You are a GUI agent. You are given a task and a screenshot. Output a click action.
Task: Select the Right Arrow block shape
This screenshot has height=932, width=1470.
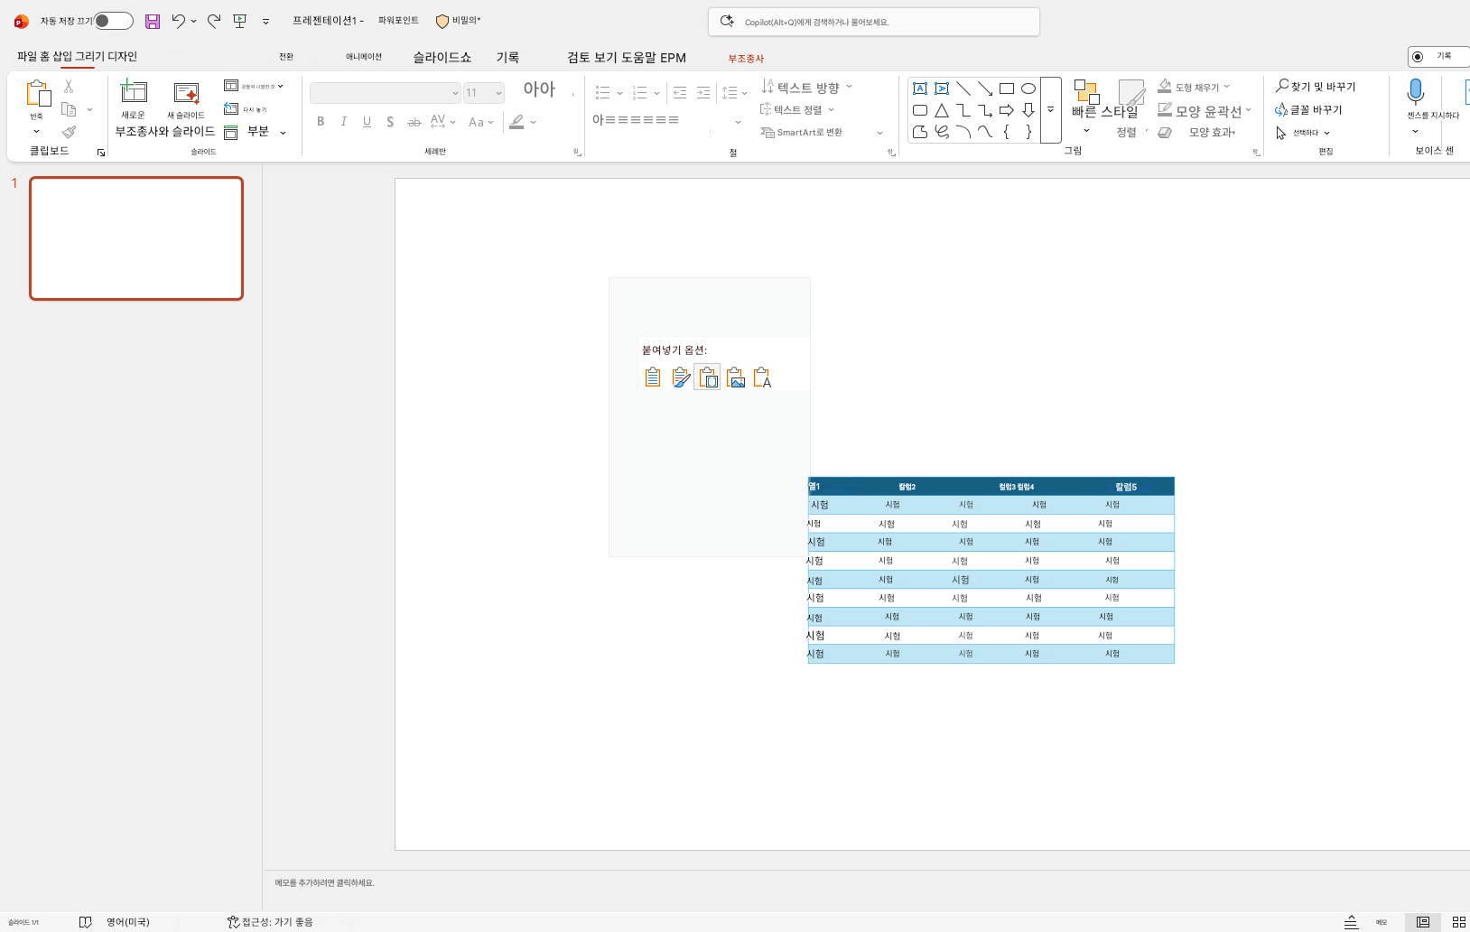click(1007, 110)
